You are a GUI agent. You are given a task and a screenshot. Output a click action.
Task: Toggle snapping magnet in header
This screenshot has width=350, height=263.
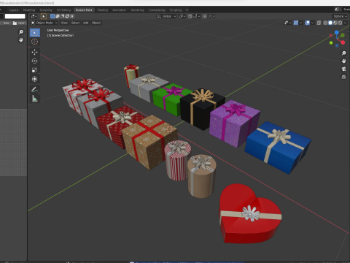[x=190, y=16]
